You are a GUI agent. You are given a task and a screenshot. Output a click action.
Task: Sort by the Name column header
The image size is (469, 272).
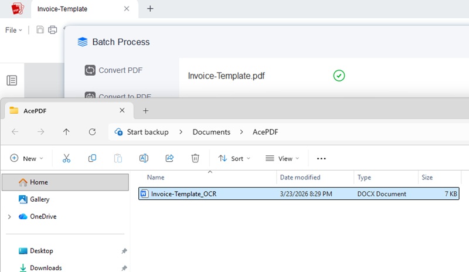pyautogui.click(x=155, y=178)
